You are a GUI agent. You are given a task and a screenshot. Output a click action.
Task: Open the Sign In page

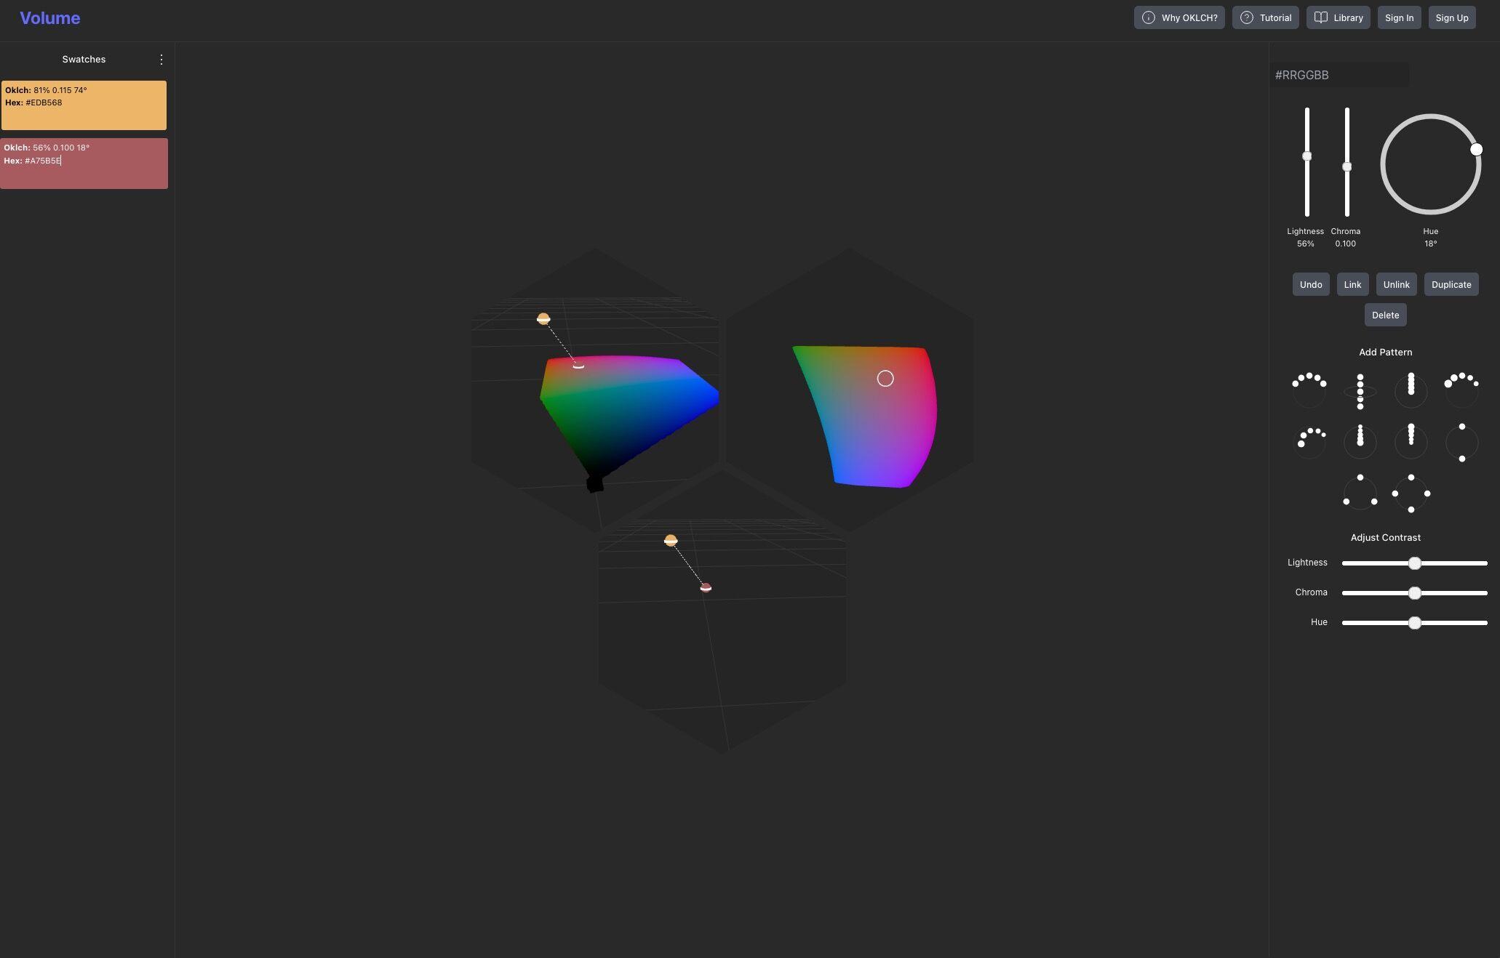coord(1398,17)
